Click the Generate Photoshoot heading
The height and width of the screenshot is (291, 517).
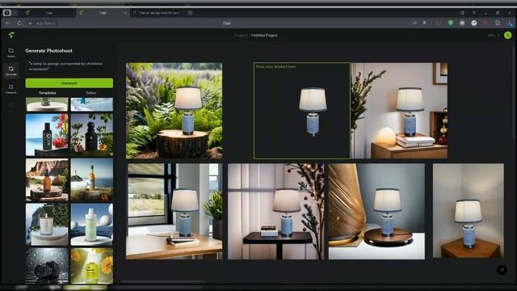(48, 50)
